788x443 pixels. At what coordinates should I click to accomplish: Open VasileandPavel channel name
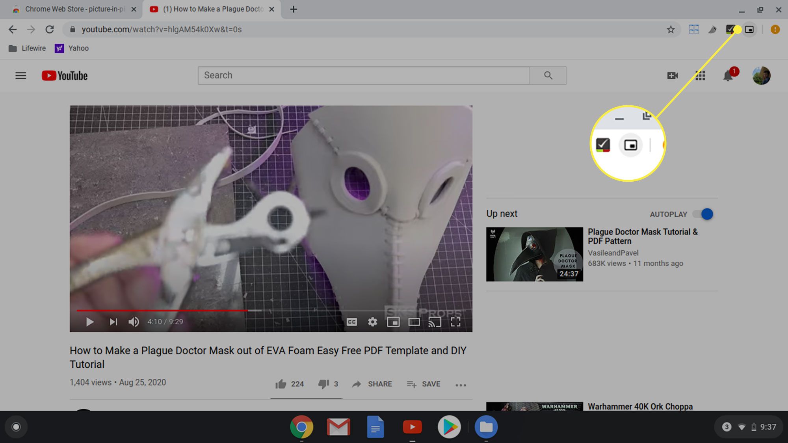pos(613,253)
